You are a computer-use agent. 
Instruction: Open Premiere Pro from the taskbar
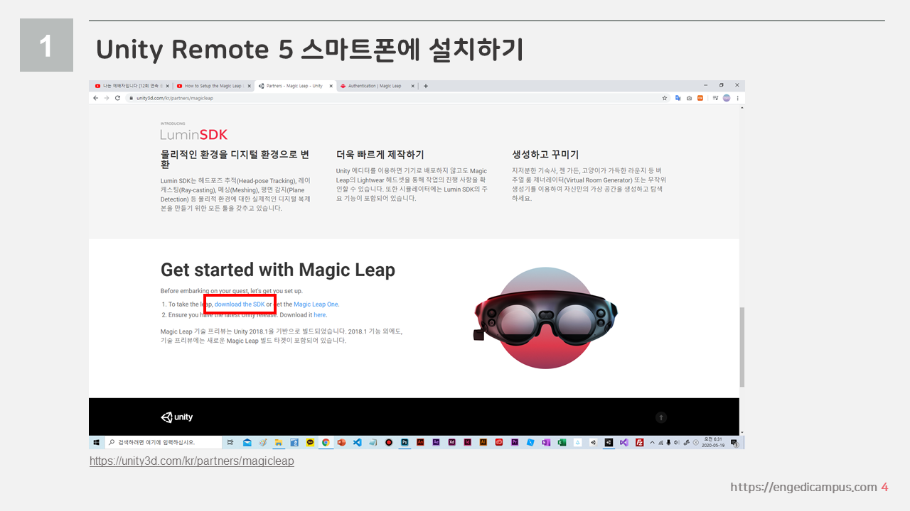click(515, 442)
